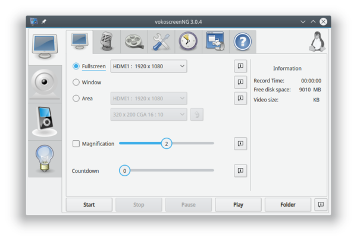Open the screen recording sidebar section
Image resolution: width=357 pixels, height=241 pixels.
coord(45,47)
